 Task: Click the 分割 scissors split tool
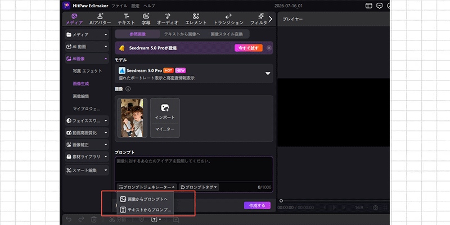tap(116, 219)
